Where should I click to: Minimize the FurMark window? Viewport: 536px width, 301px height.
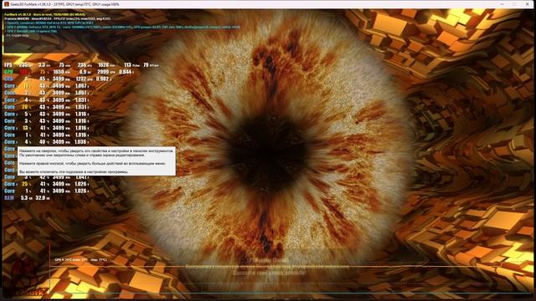(502, 4)
